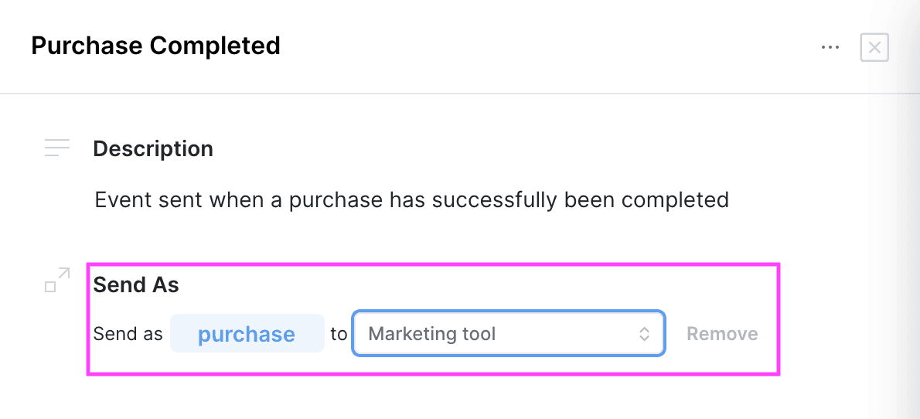Screen dimensions: 920x419
Task: Close the Purchase Completed panel
Action: pyautogui.click(x=874, y=47)
